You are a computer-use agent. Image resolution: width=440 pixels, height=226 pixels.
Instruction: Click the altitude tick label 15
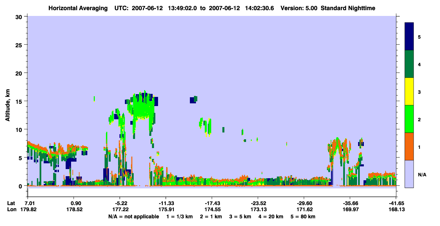[x=20, y=101]
